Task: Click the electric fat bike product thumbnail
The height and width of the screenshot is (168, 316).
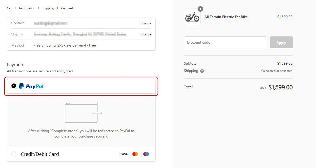Action: (x=192, y=17)
